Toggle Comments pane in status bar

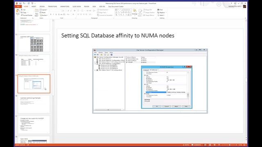point(196,145)
